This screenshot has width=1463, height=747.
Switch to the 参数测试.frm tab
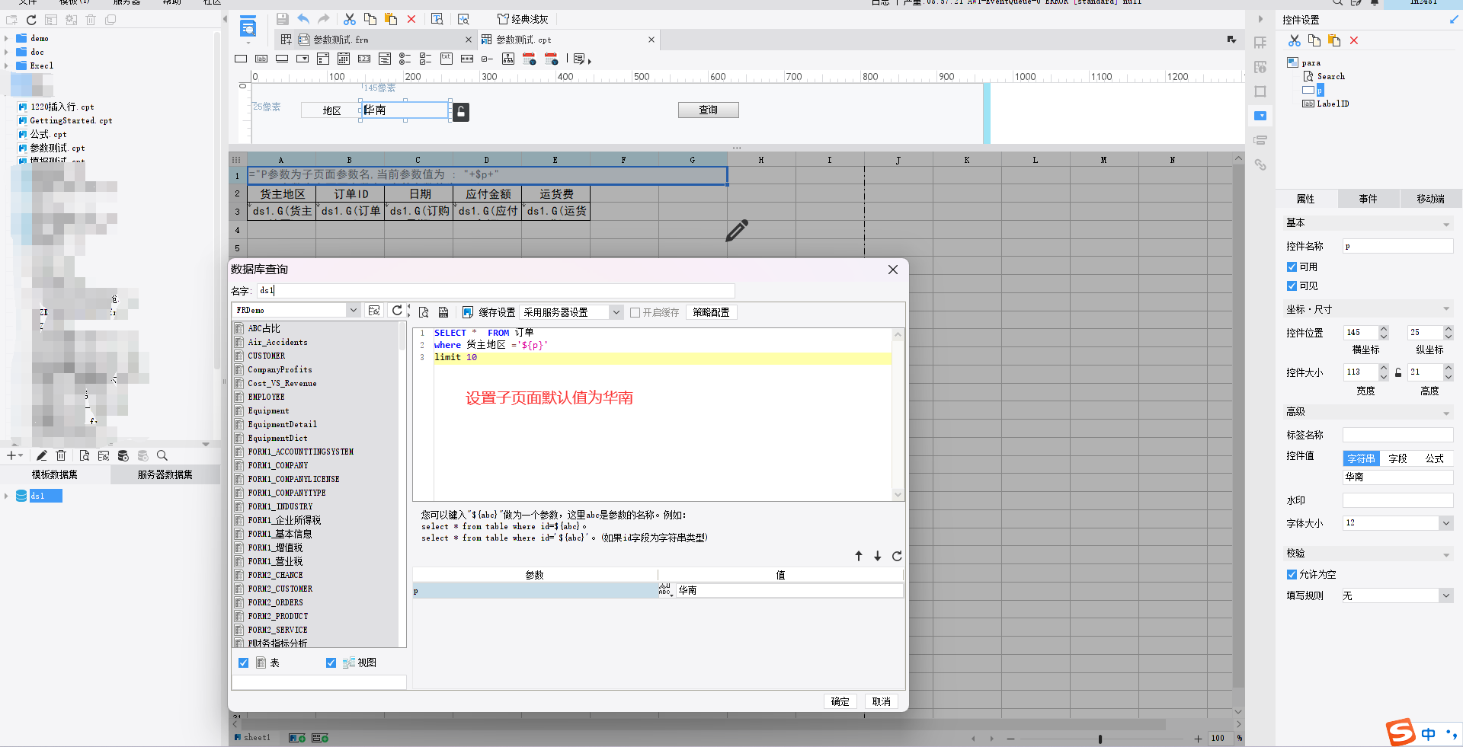(341, 40)
